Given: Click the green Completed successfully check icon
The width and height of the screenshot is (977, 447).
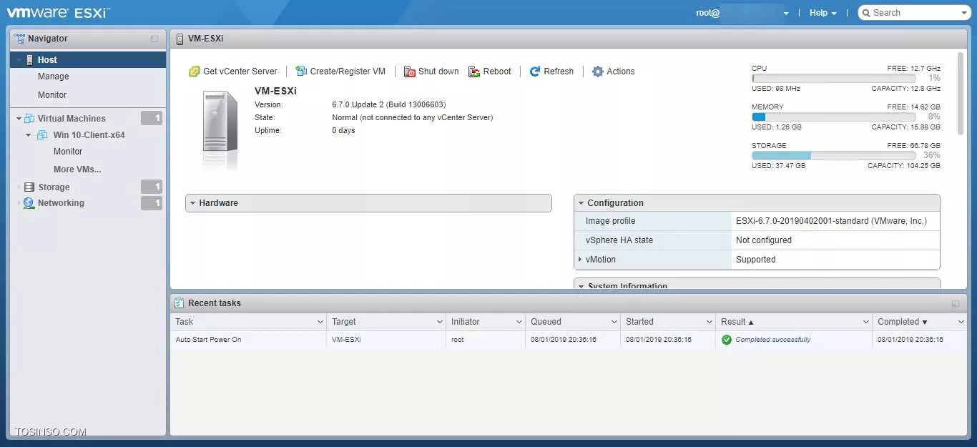Looking at the screenshot, I should [727, 340].
